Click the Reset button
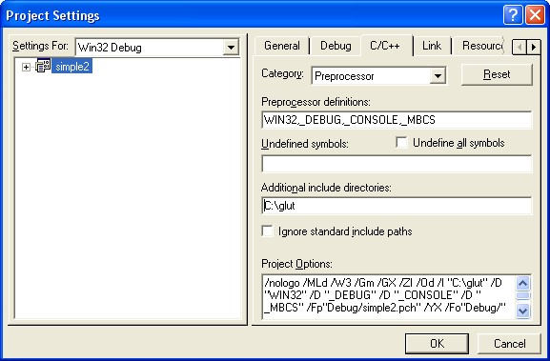The height and width of the screenshot is (361, 550). [x=497, y=74]
